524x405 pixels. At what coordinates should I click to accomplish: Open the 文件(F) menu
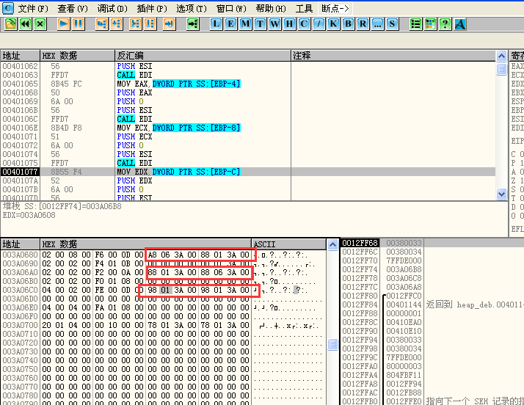pyautogui.click(x=32, y=8)
